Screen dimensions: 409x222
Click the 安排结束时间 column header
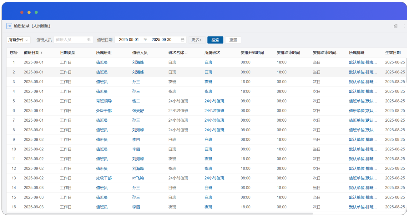tap(288, 53)
